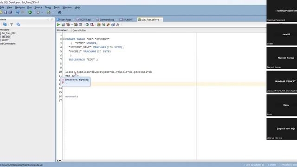The width and height of the screenshot is (297, 167).
Task: Open the Team menu
Action: pyautogui.click(x=48, y=7)
